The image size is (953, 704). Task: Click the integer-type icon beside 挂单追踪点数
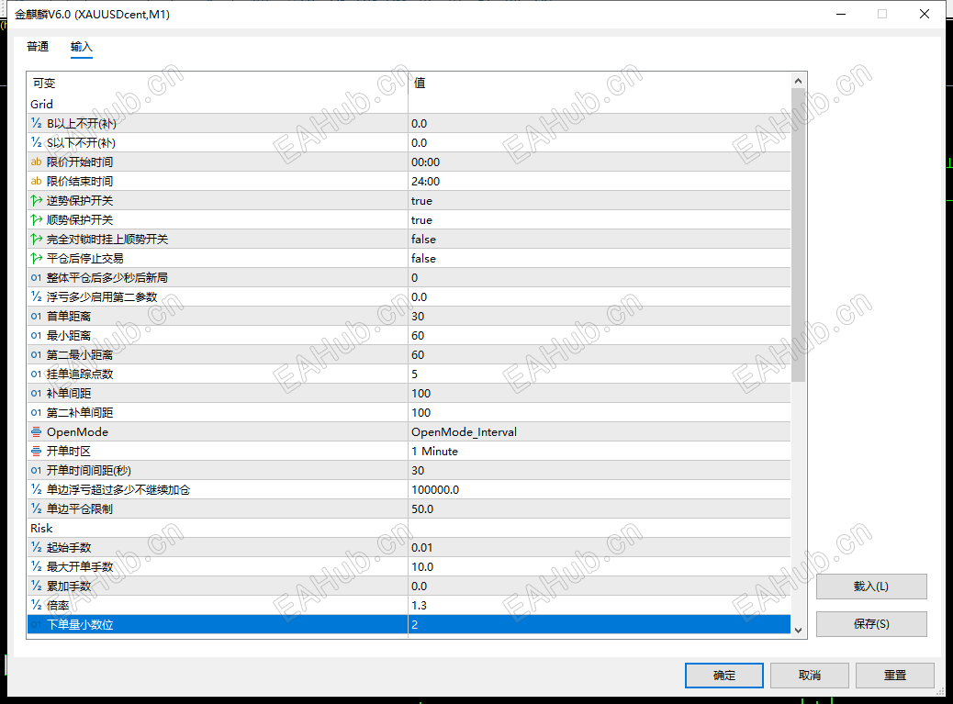(37, 374)
